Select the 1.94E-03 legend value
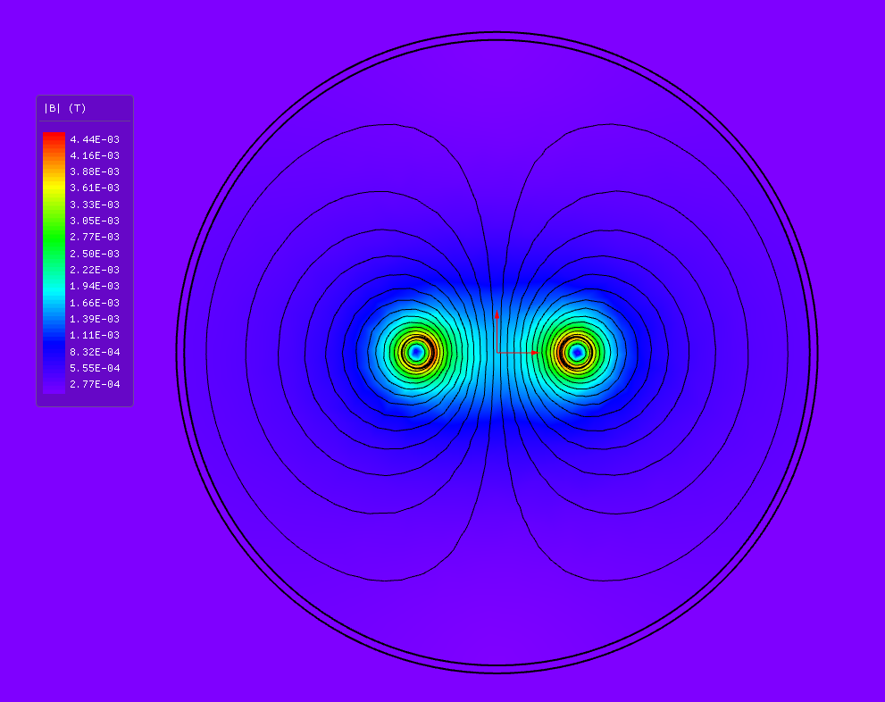Viewport: 885px width, 702px height. click(95, 286)
